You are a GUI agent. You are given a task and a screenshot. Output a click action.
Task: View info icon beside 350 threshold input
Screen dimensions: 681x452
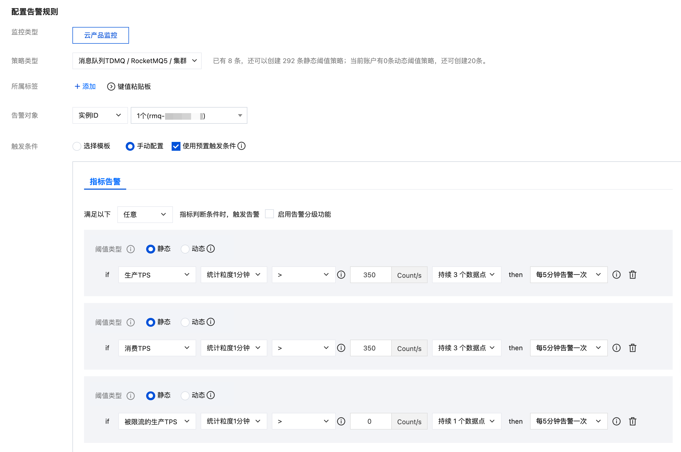[x=341, y=274]
